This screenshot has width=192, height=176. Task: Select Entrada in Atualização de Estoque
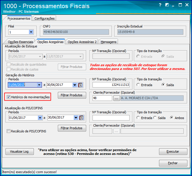click(138, 56)
